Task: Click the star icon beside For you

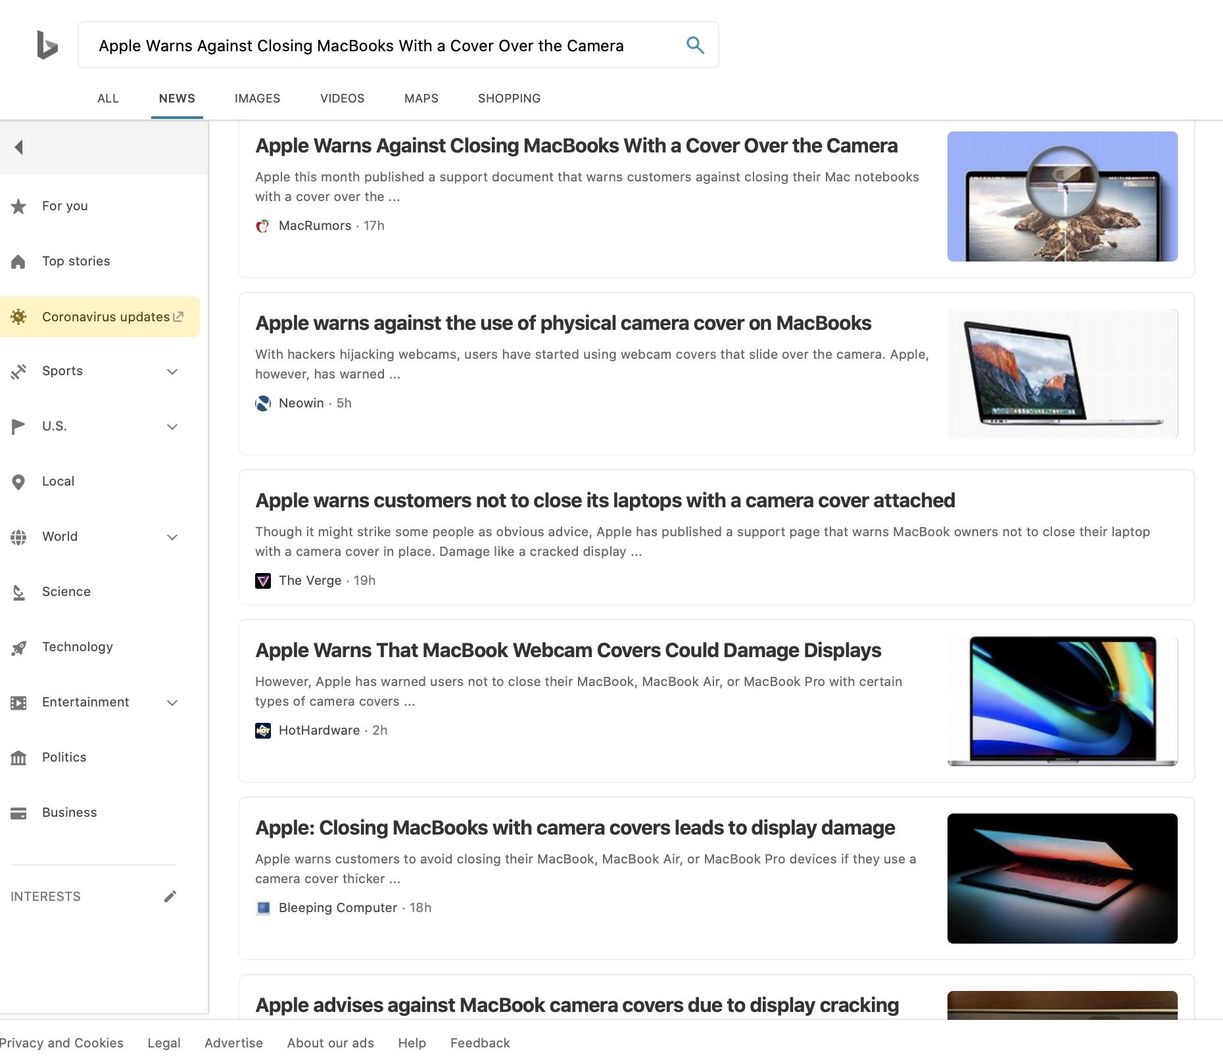Action: pyautogui.click(x=18, y=206)
